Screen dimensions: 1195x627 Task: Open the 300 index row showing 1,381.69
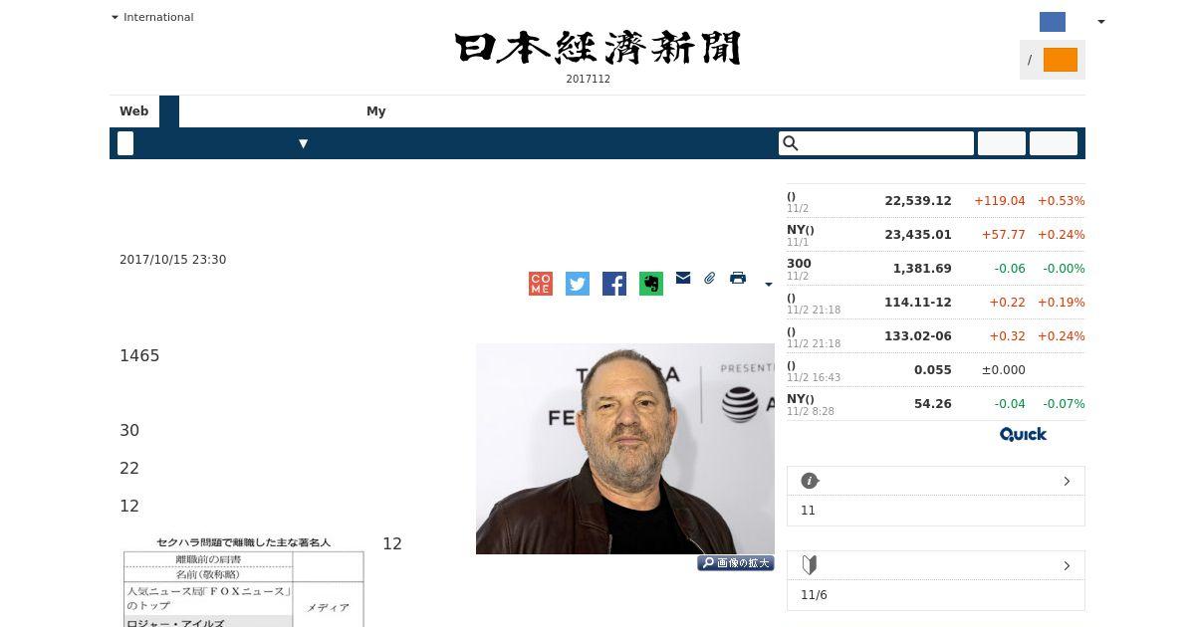tap(936, 269)
